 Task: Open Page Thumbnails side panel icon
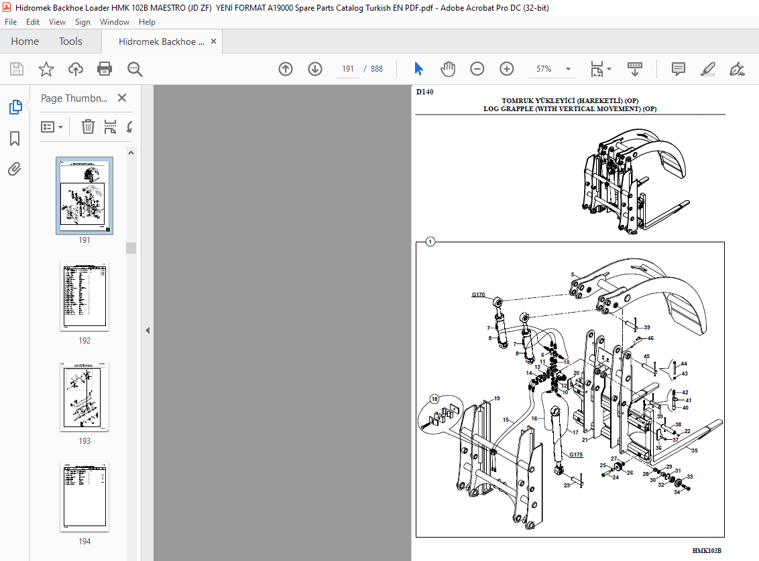pos(15,107)
